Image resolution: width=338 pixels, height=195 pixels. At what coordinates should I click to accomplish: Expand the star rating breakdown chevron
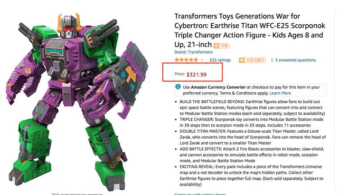click(202, 60)
